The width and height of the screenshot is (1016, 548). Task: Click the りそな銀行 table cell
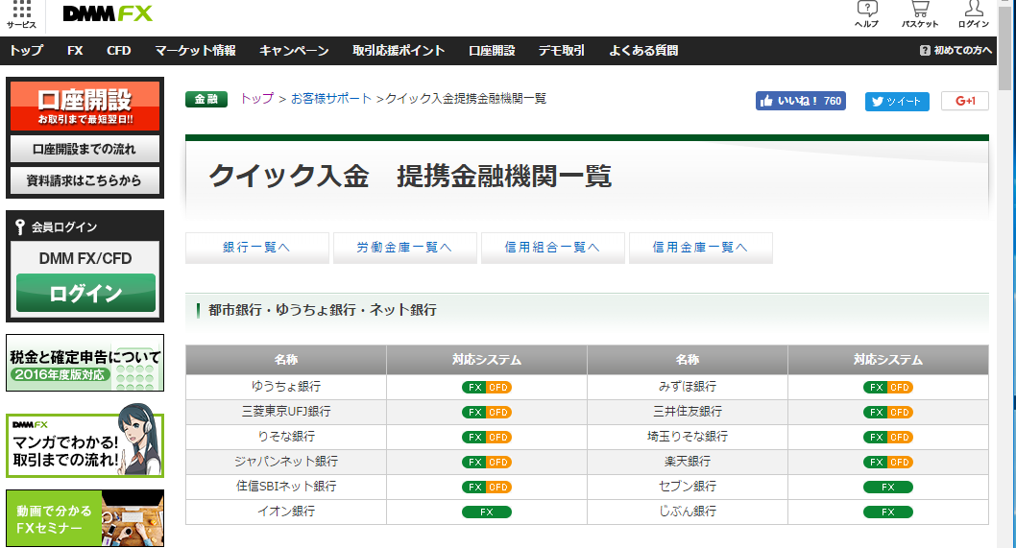click(286, 437)
